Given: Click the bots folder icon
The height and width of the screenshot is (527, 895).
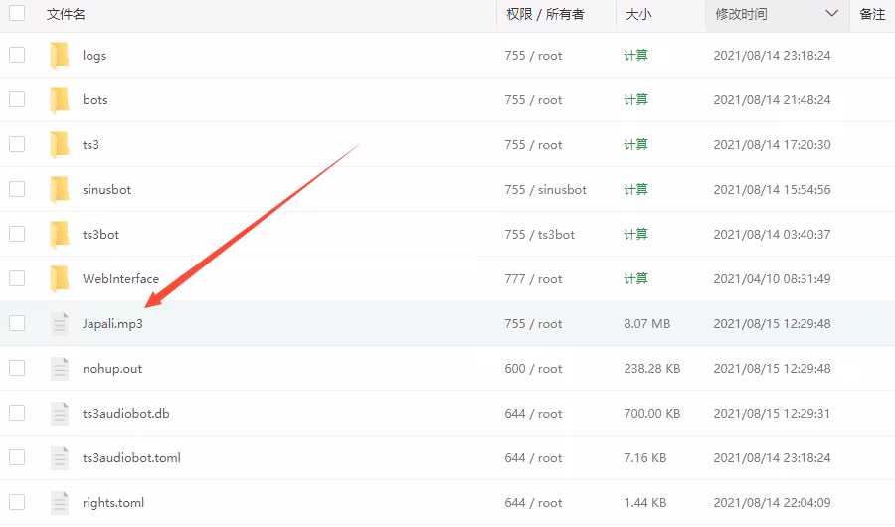Looking at the screenshot, I should 60,99.
